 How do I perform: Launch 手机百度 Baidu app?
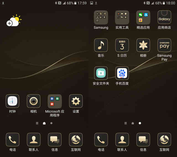(x=122, y=73)
